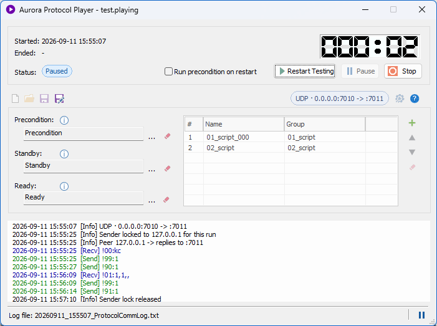Minimize the Aurora Protocol Player window

365,9
